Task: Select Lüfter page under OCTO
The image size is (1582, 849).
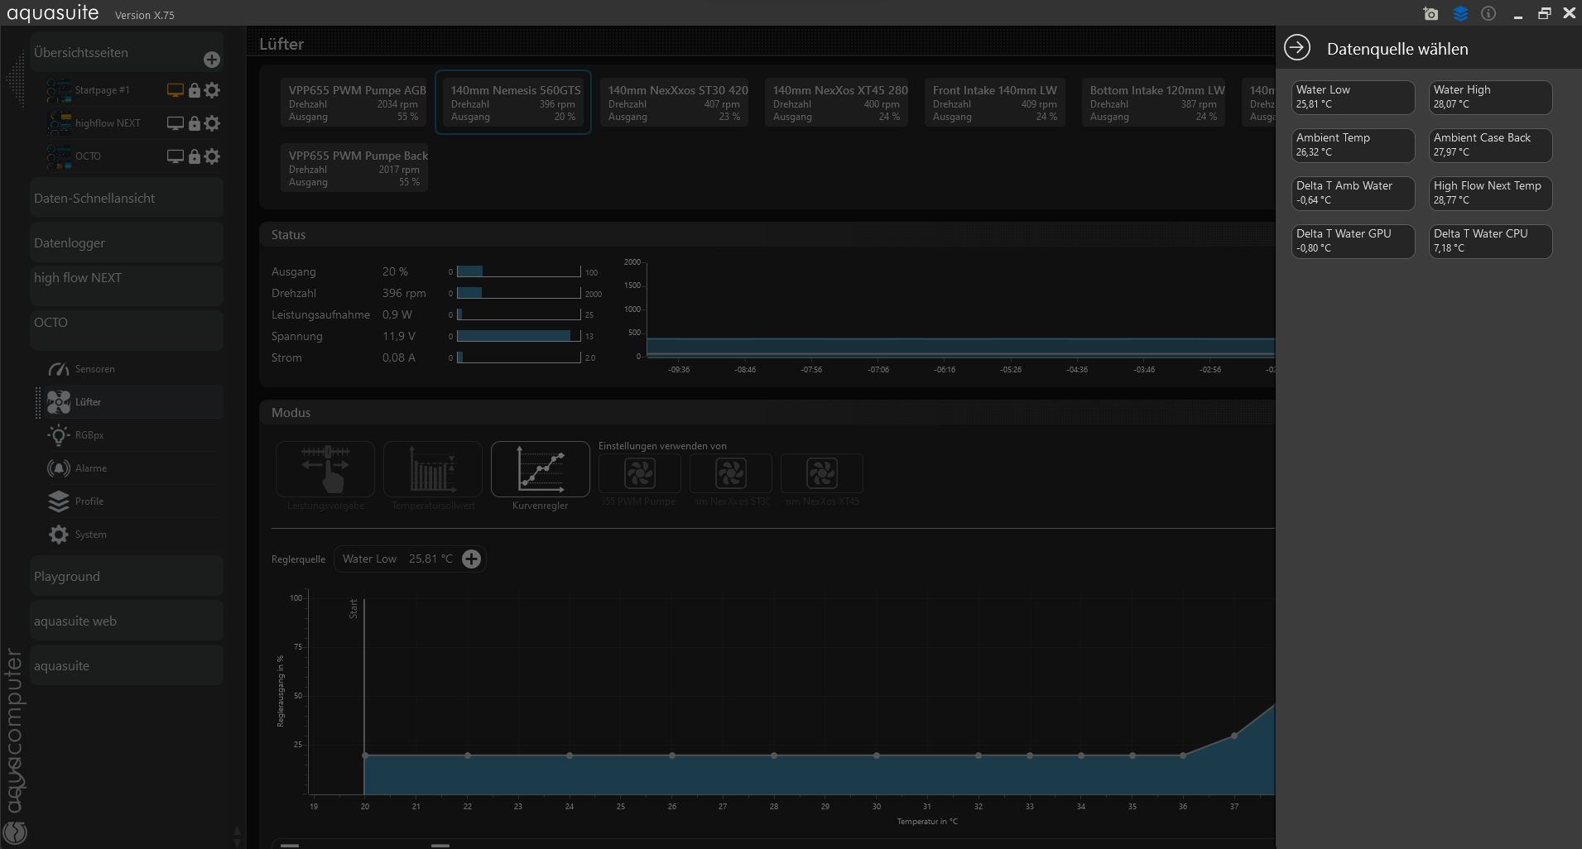Action: tap(132, 402)
